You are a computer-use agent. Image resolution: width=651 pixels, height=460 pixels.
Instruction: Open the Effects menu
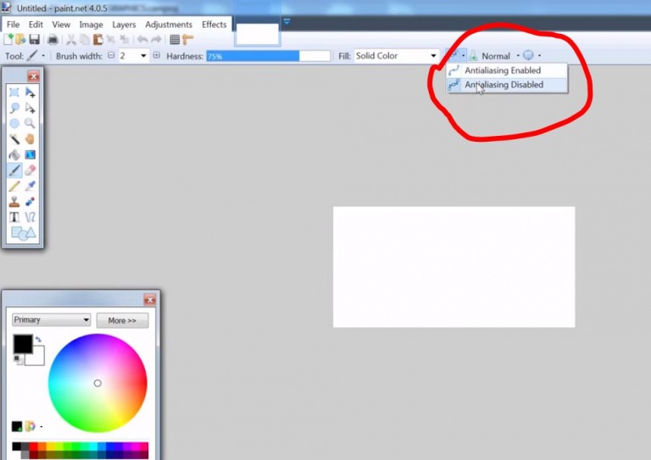[x=214, y=25]
